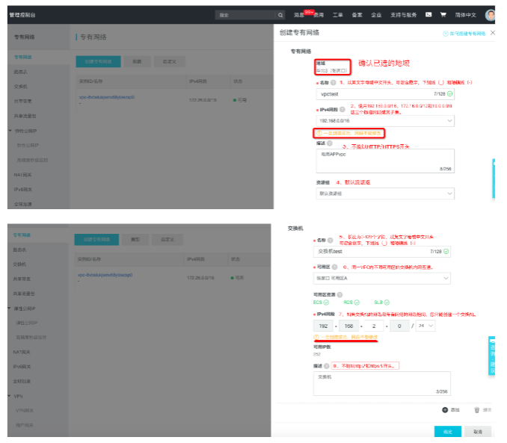Open 备案 in the top navigation
The image size is (507, 443).
tap(357, 15)
